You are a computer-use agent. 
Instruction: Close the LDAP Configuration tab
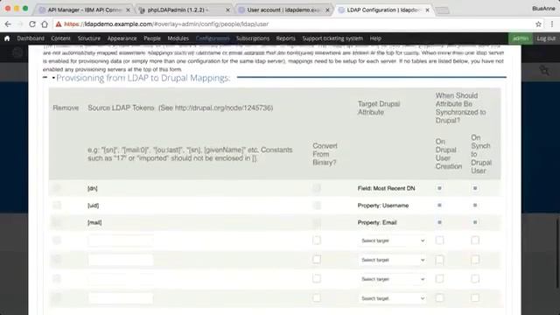(x=427, y=10)
